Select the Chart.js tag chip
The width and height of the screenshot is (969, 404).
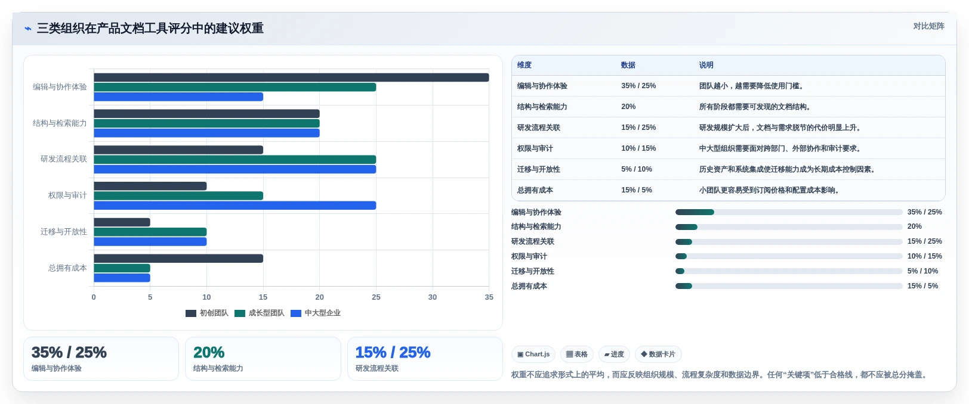pyautogui.click(x=533, y=354)
